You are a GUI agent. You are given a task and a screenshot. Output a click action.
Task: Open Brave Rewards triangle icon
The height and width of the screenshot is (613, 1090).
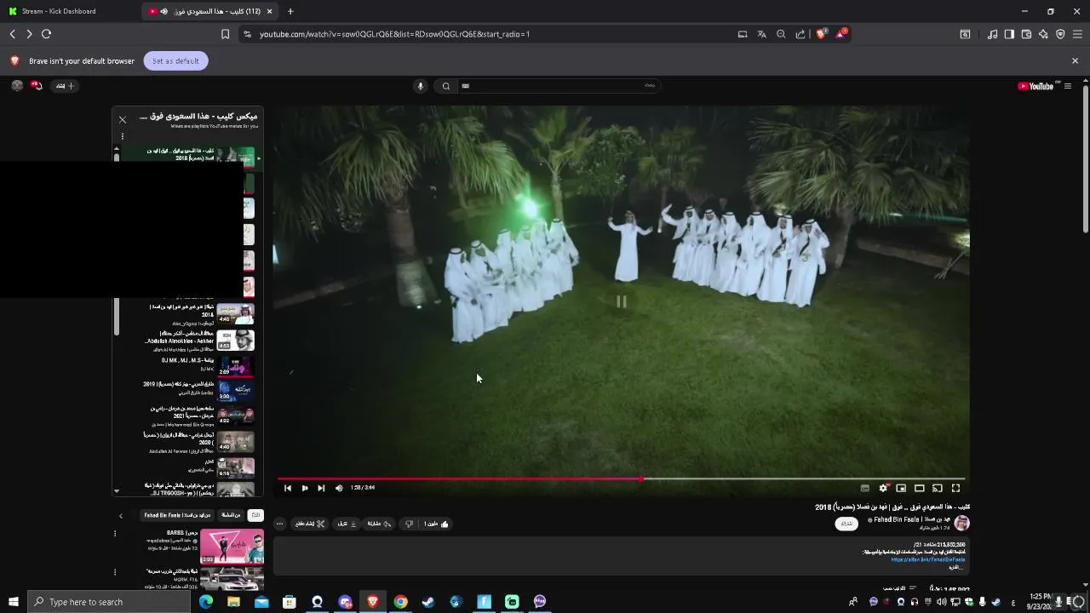click(841, 34)
